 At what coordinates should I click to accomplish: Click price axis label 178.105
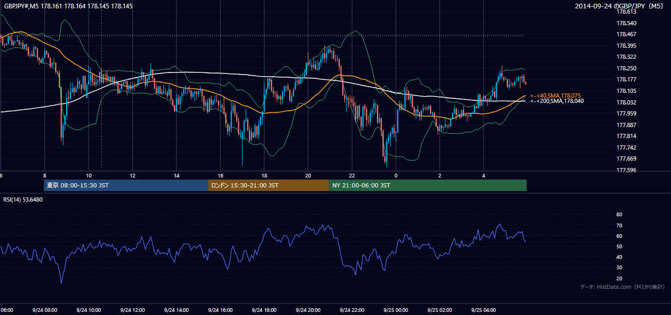626,91
